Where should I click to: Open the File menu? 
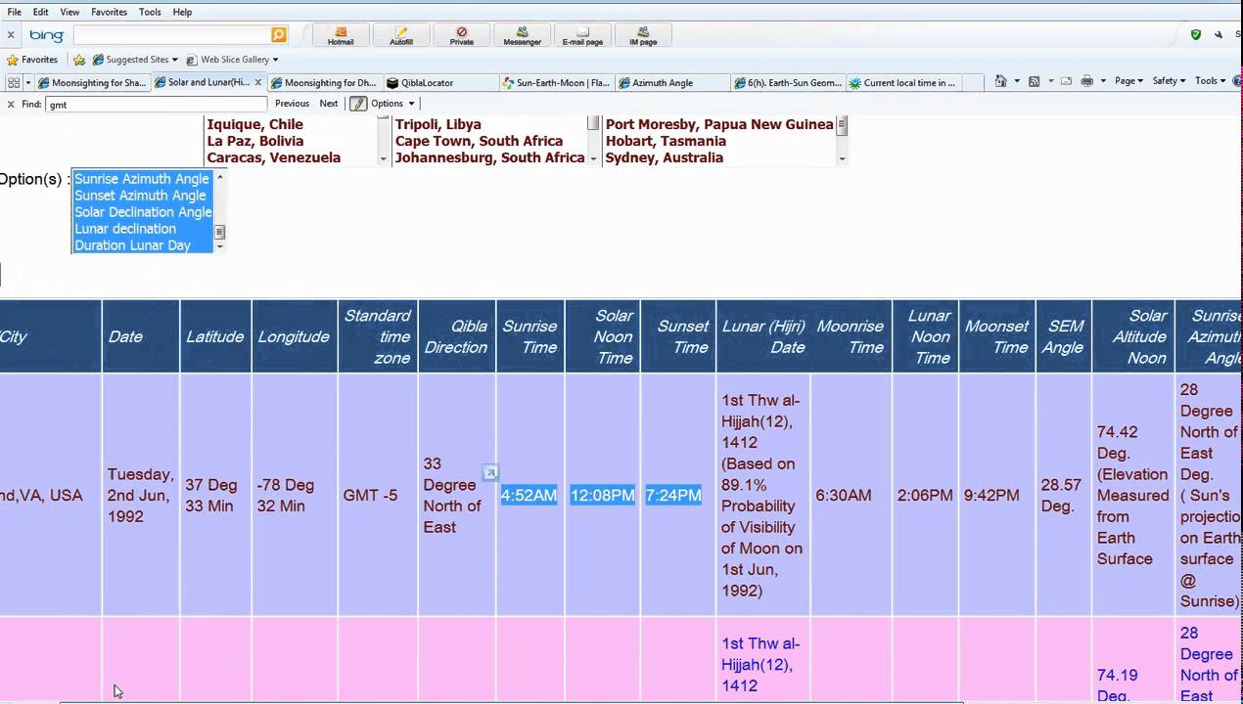point(15,12)
